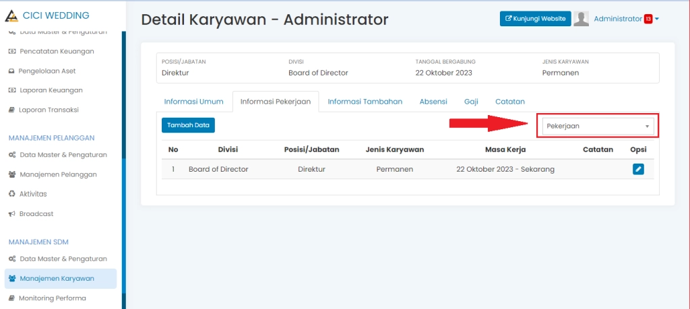The height and width of the screenshot is (309, 690).
Task: Open Laporan Transaksi from sidebar
Action: [x=49, y=110]
